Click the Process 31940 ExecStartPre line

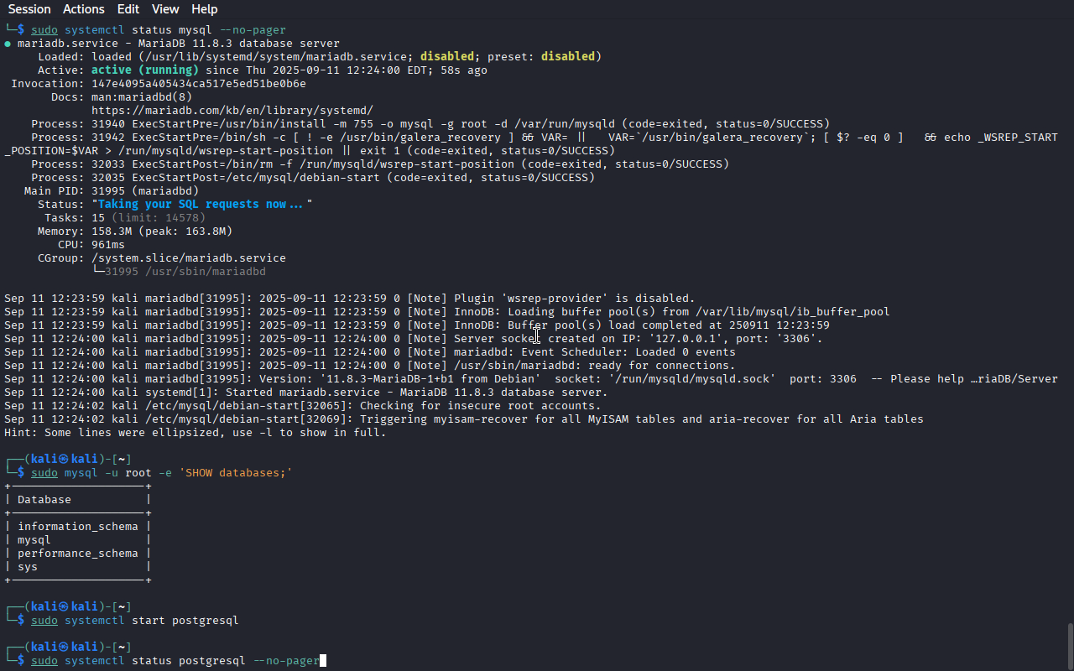coord(430,124)
